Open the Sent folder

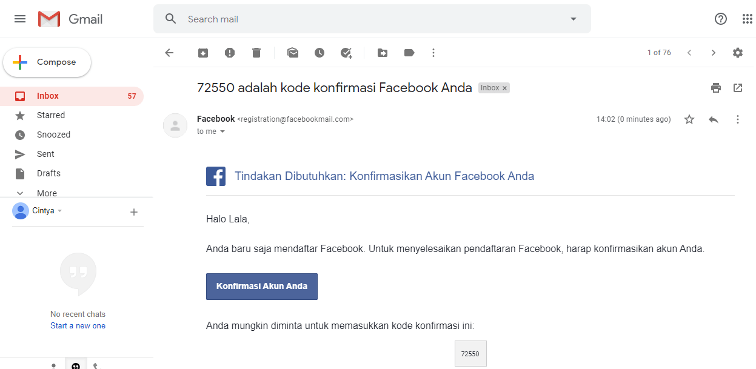(45, 154)
